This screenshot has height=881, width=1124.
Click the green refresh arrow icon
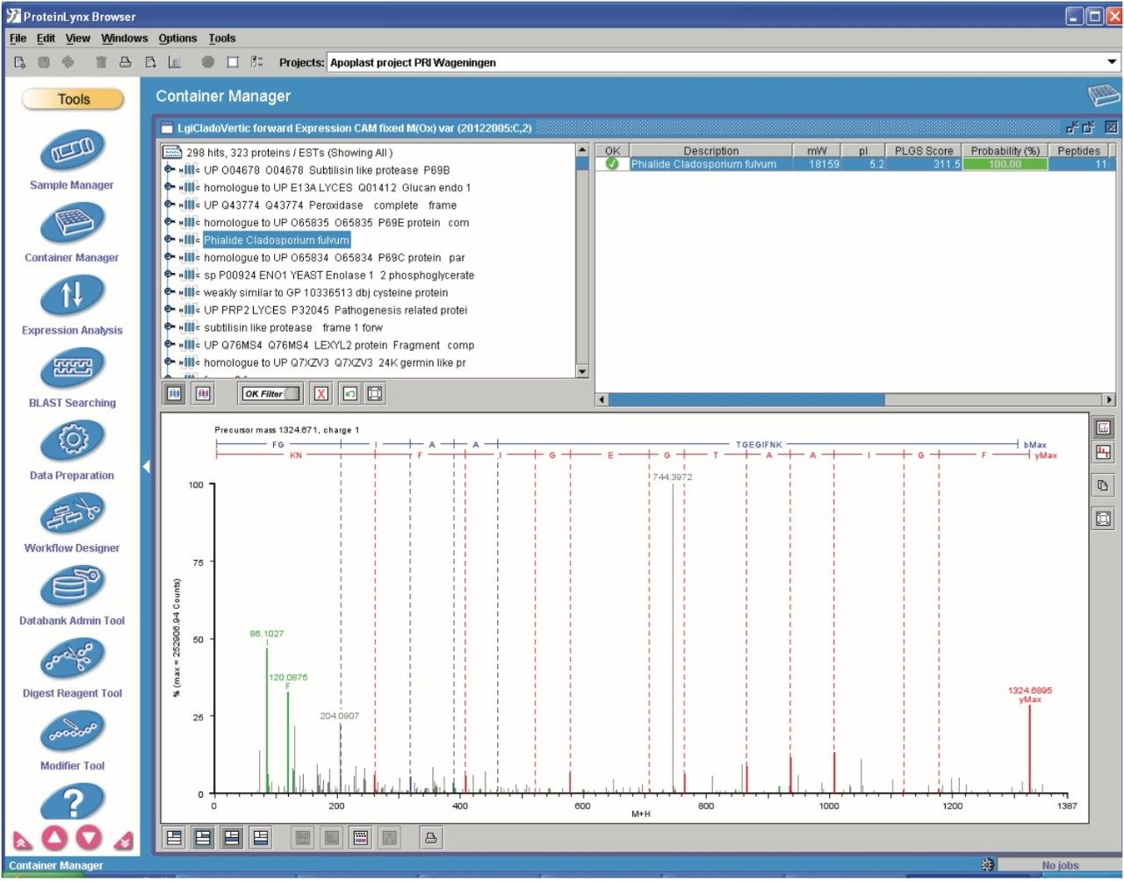(x=349, y=394)
